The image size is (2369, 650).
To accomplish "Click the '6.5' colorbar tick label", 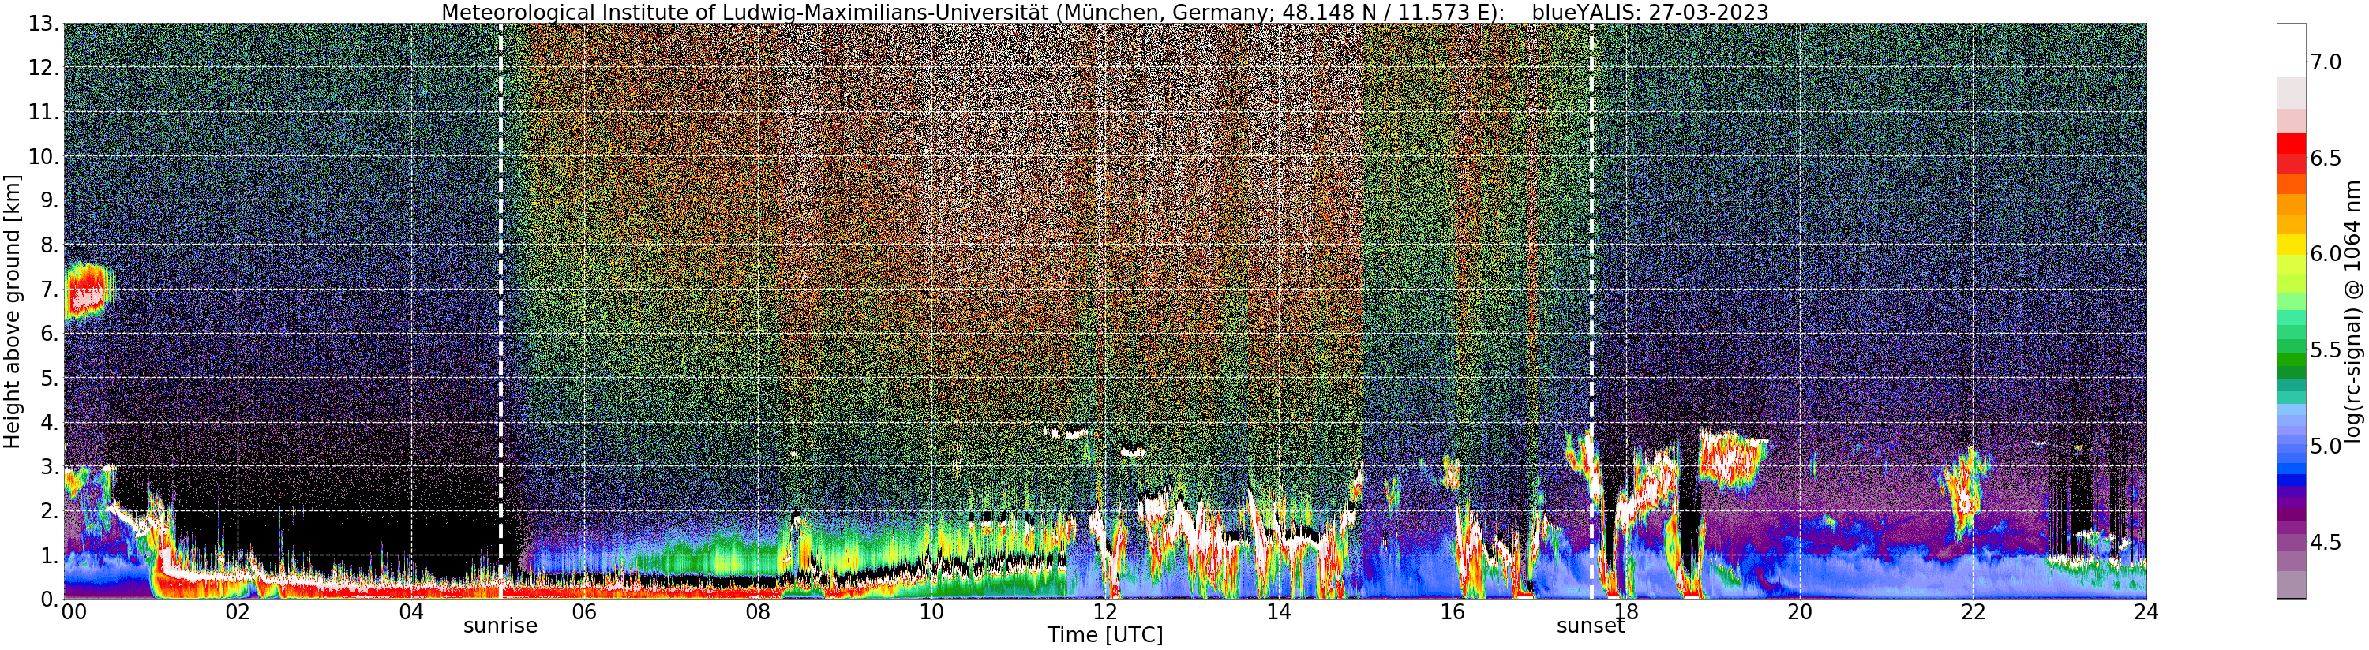I will tap(2326, 158).
